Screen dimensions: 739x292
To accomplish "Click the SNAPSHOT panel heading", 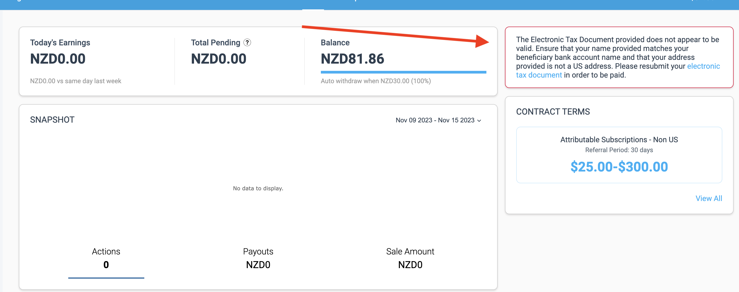I will click(52, 120).
